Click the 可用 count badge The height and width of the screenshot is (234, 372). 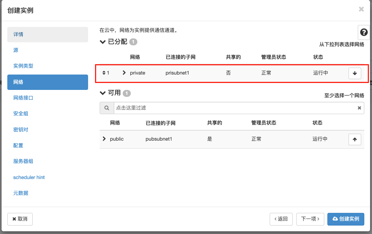(x=127, y=93)
